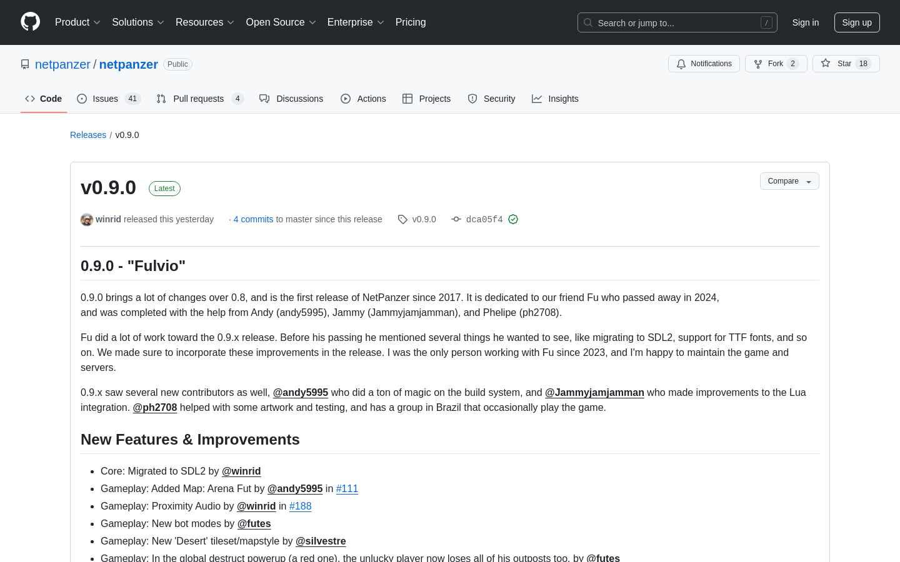This screenshot has width=900, height=562.
Task: Expand the Enterprise menu
Action: click(356, 22)
